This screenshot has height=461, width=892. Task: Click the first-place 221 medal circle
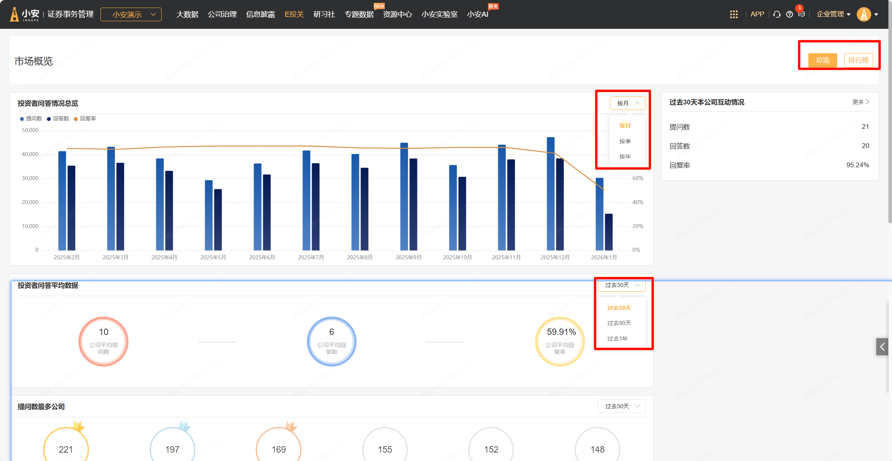pyautogui.click(x=66, y=449)
